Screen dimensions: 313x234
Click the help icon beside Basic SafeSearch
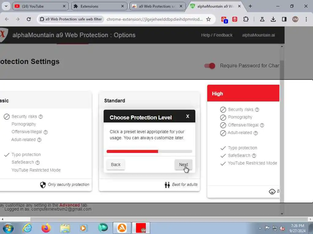point(38,163)
